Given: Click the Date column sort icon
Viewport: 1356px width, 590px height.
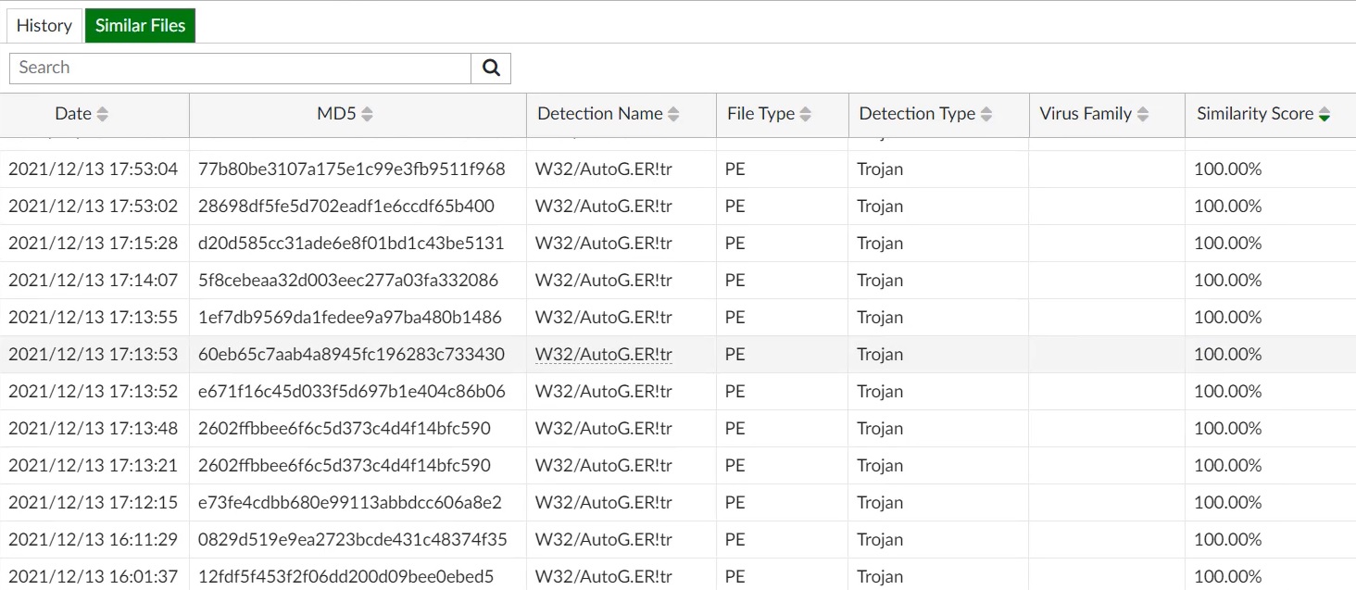Looking at the screenshot, I should click(x=103, y=114).
